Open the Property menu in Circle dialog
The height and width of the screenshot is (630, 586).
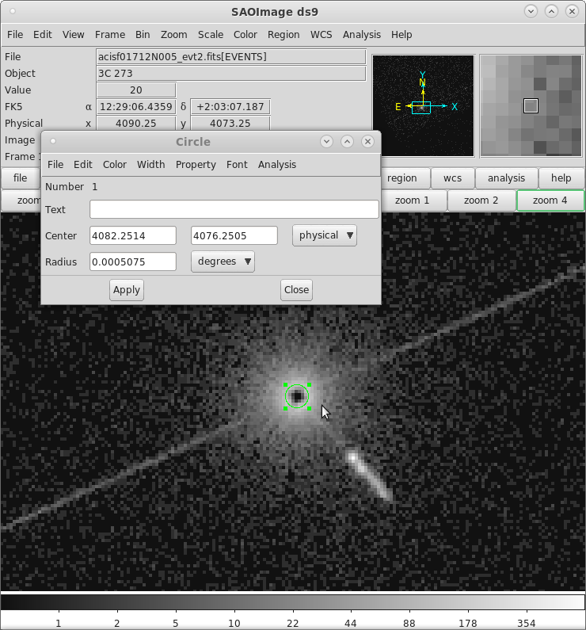[x=196, y=164]
